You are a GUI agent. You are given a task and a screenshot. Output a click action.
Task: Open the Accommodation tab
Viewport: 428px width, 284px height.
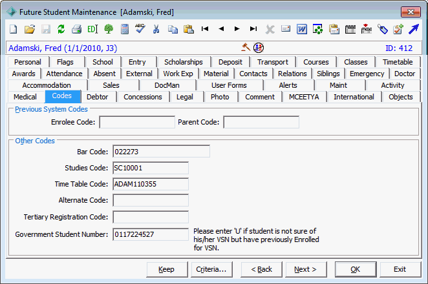coord(47,85)
